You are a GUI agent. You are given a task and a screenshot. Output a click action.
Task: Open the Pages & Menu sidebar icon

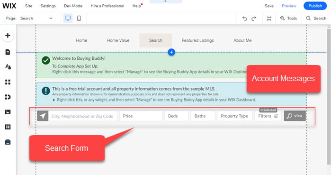[x=8, y=52]
